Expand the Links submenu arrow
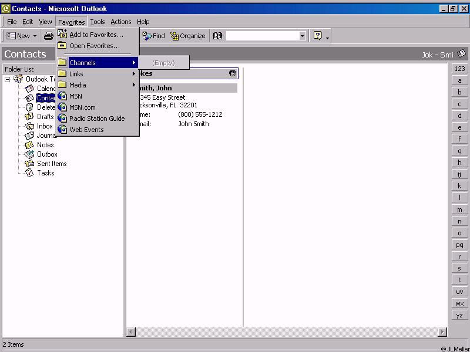This screenshot has width=470, height=352. tap(134, 74)
